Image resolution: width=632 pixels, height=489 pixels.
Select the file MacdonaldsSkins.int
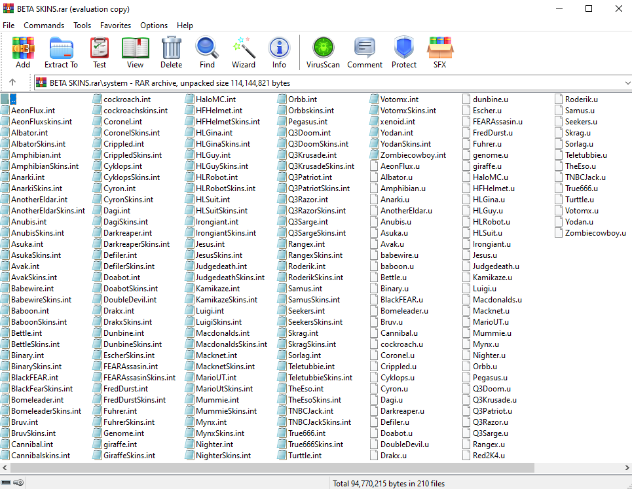coord(231,344)
